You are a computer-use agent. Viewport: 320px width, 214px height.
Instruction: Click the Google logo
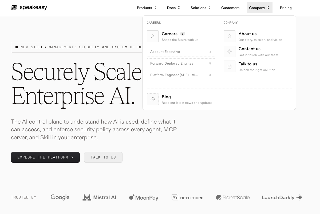(x=60, y=197)
